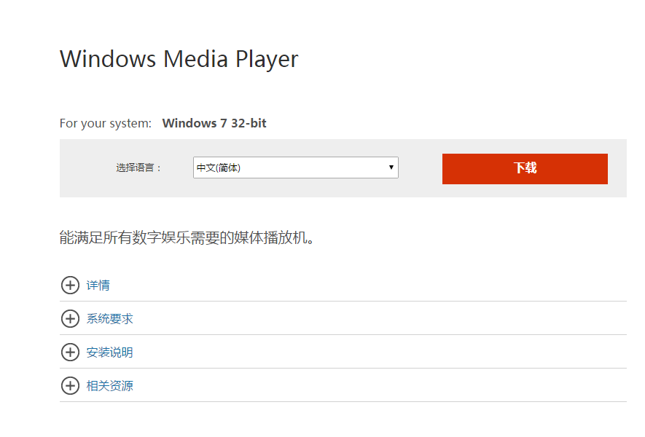Click the dropdown arrow on the language selector
This screenshot has width=645, height=437.
[x=391, y=168]
